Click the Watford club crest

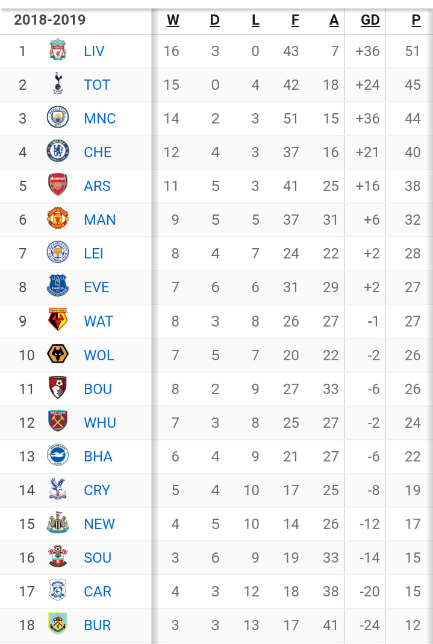click(58, 320)
